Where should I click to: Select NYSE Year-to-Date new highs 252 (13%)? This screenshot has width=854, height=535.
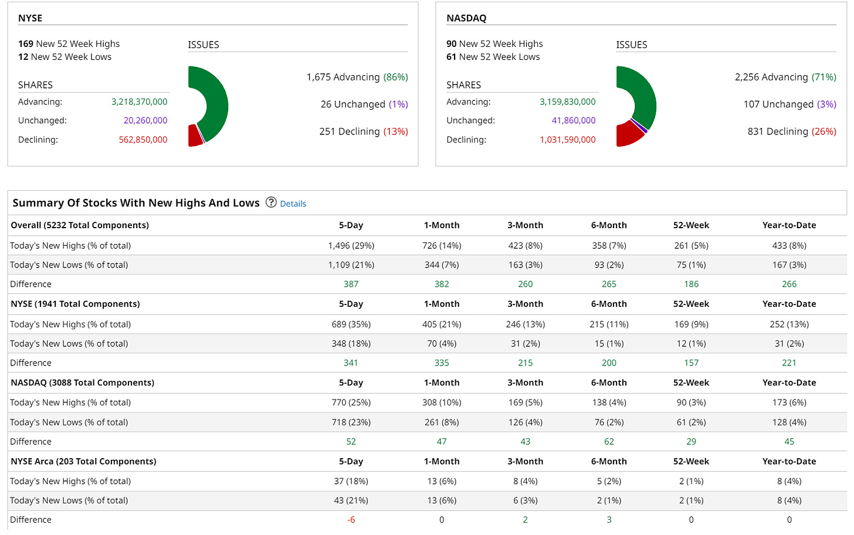pyautogui.click(x=789, y=324)
